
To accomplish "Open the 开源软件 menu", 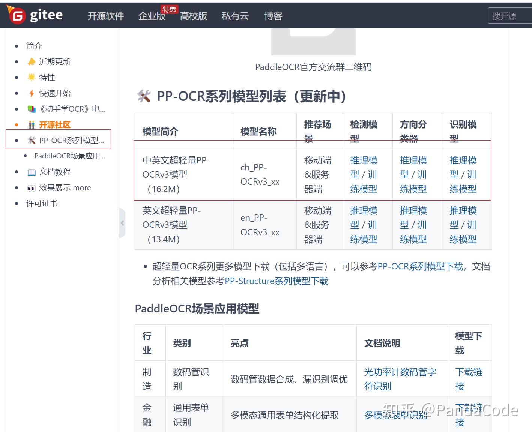I will [x=105, y=16].
